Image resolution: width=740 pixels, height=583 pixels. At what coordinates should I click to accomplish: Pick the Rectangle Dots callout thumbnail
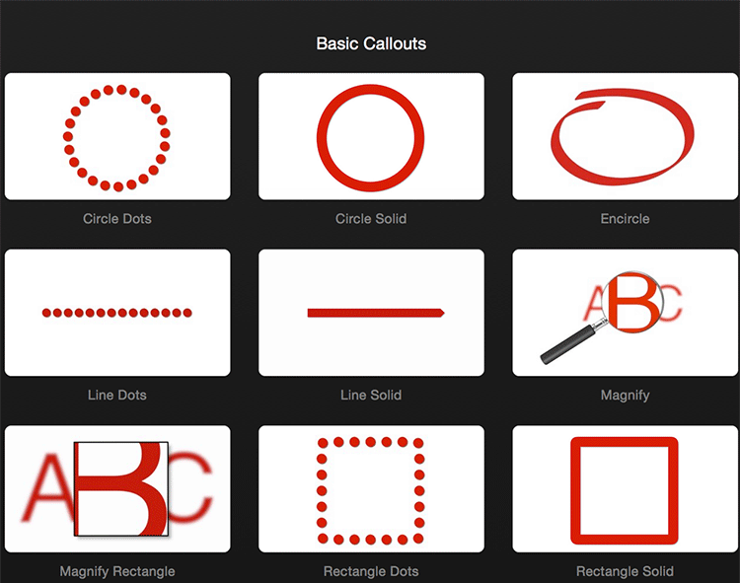click(371, 489)
